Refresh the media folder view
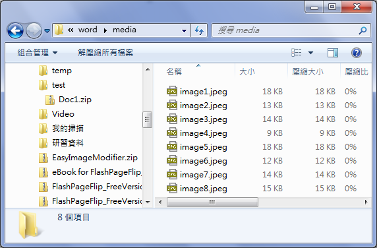The height and width of the screenshot is (248, 377). click(x=199, y=30)
